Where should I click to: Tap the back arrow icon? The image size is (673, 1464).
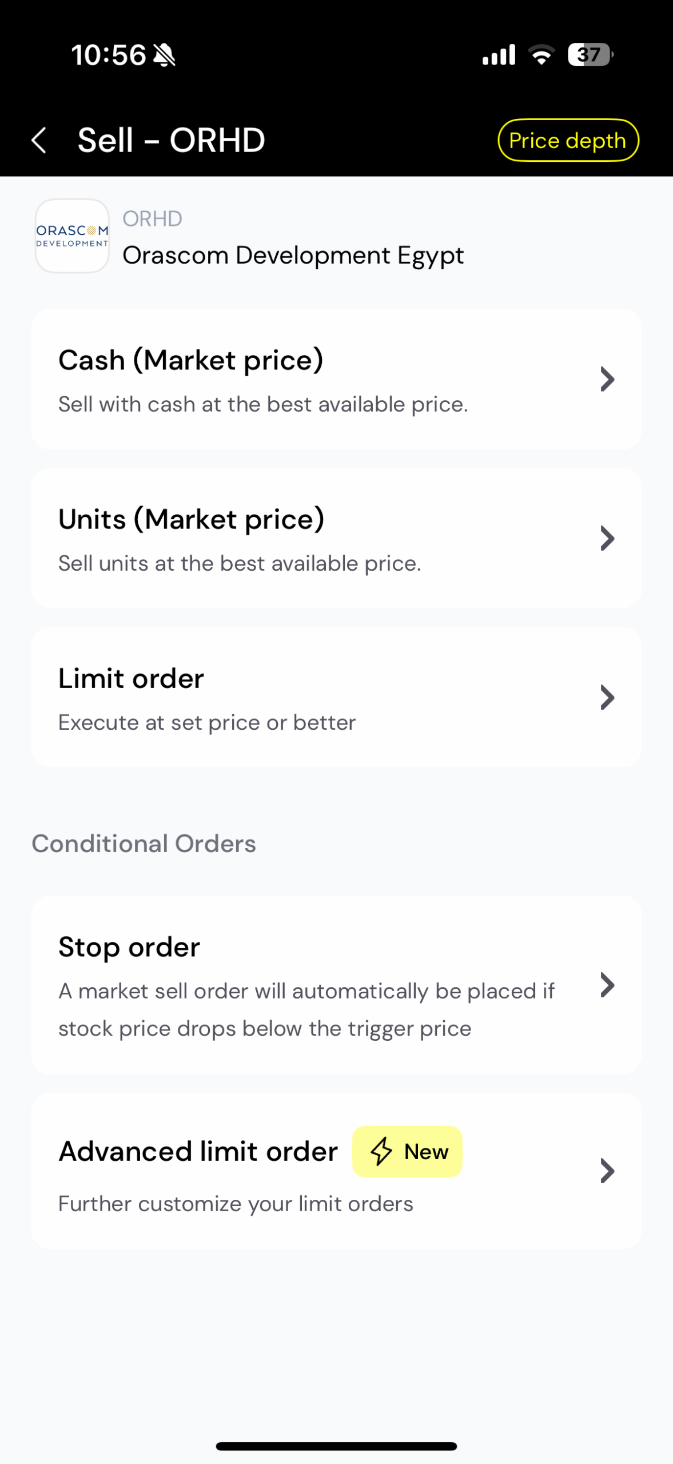tap(39, 140)
